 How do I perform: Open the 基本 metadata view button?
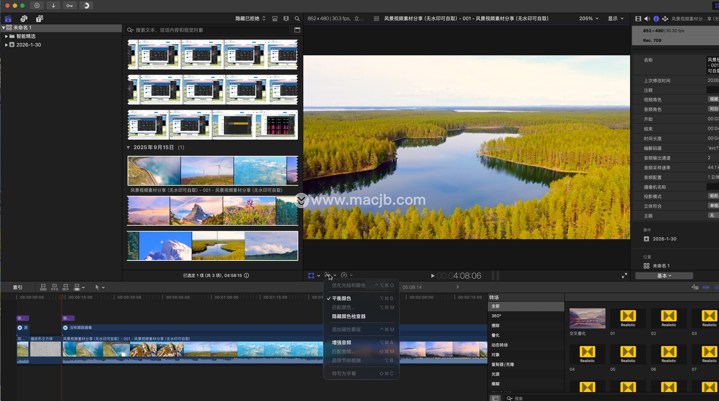tap(664, 276)
